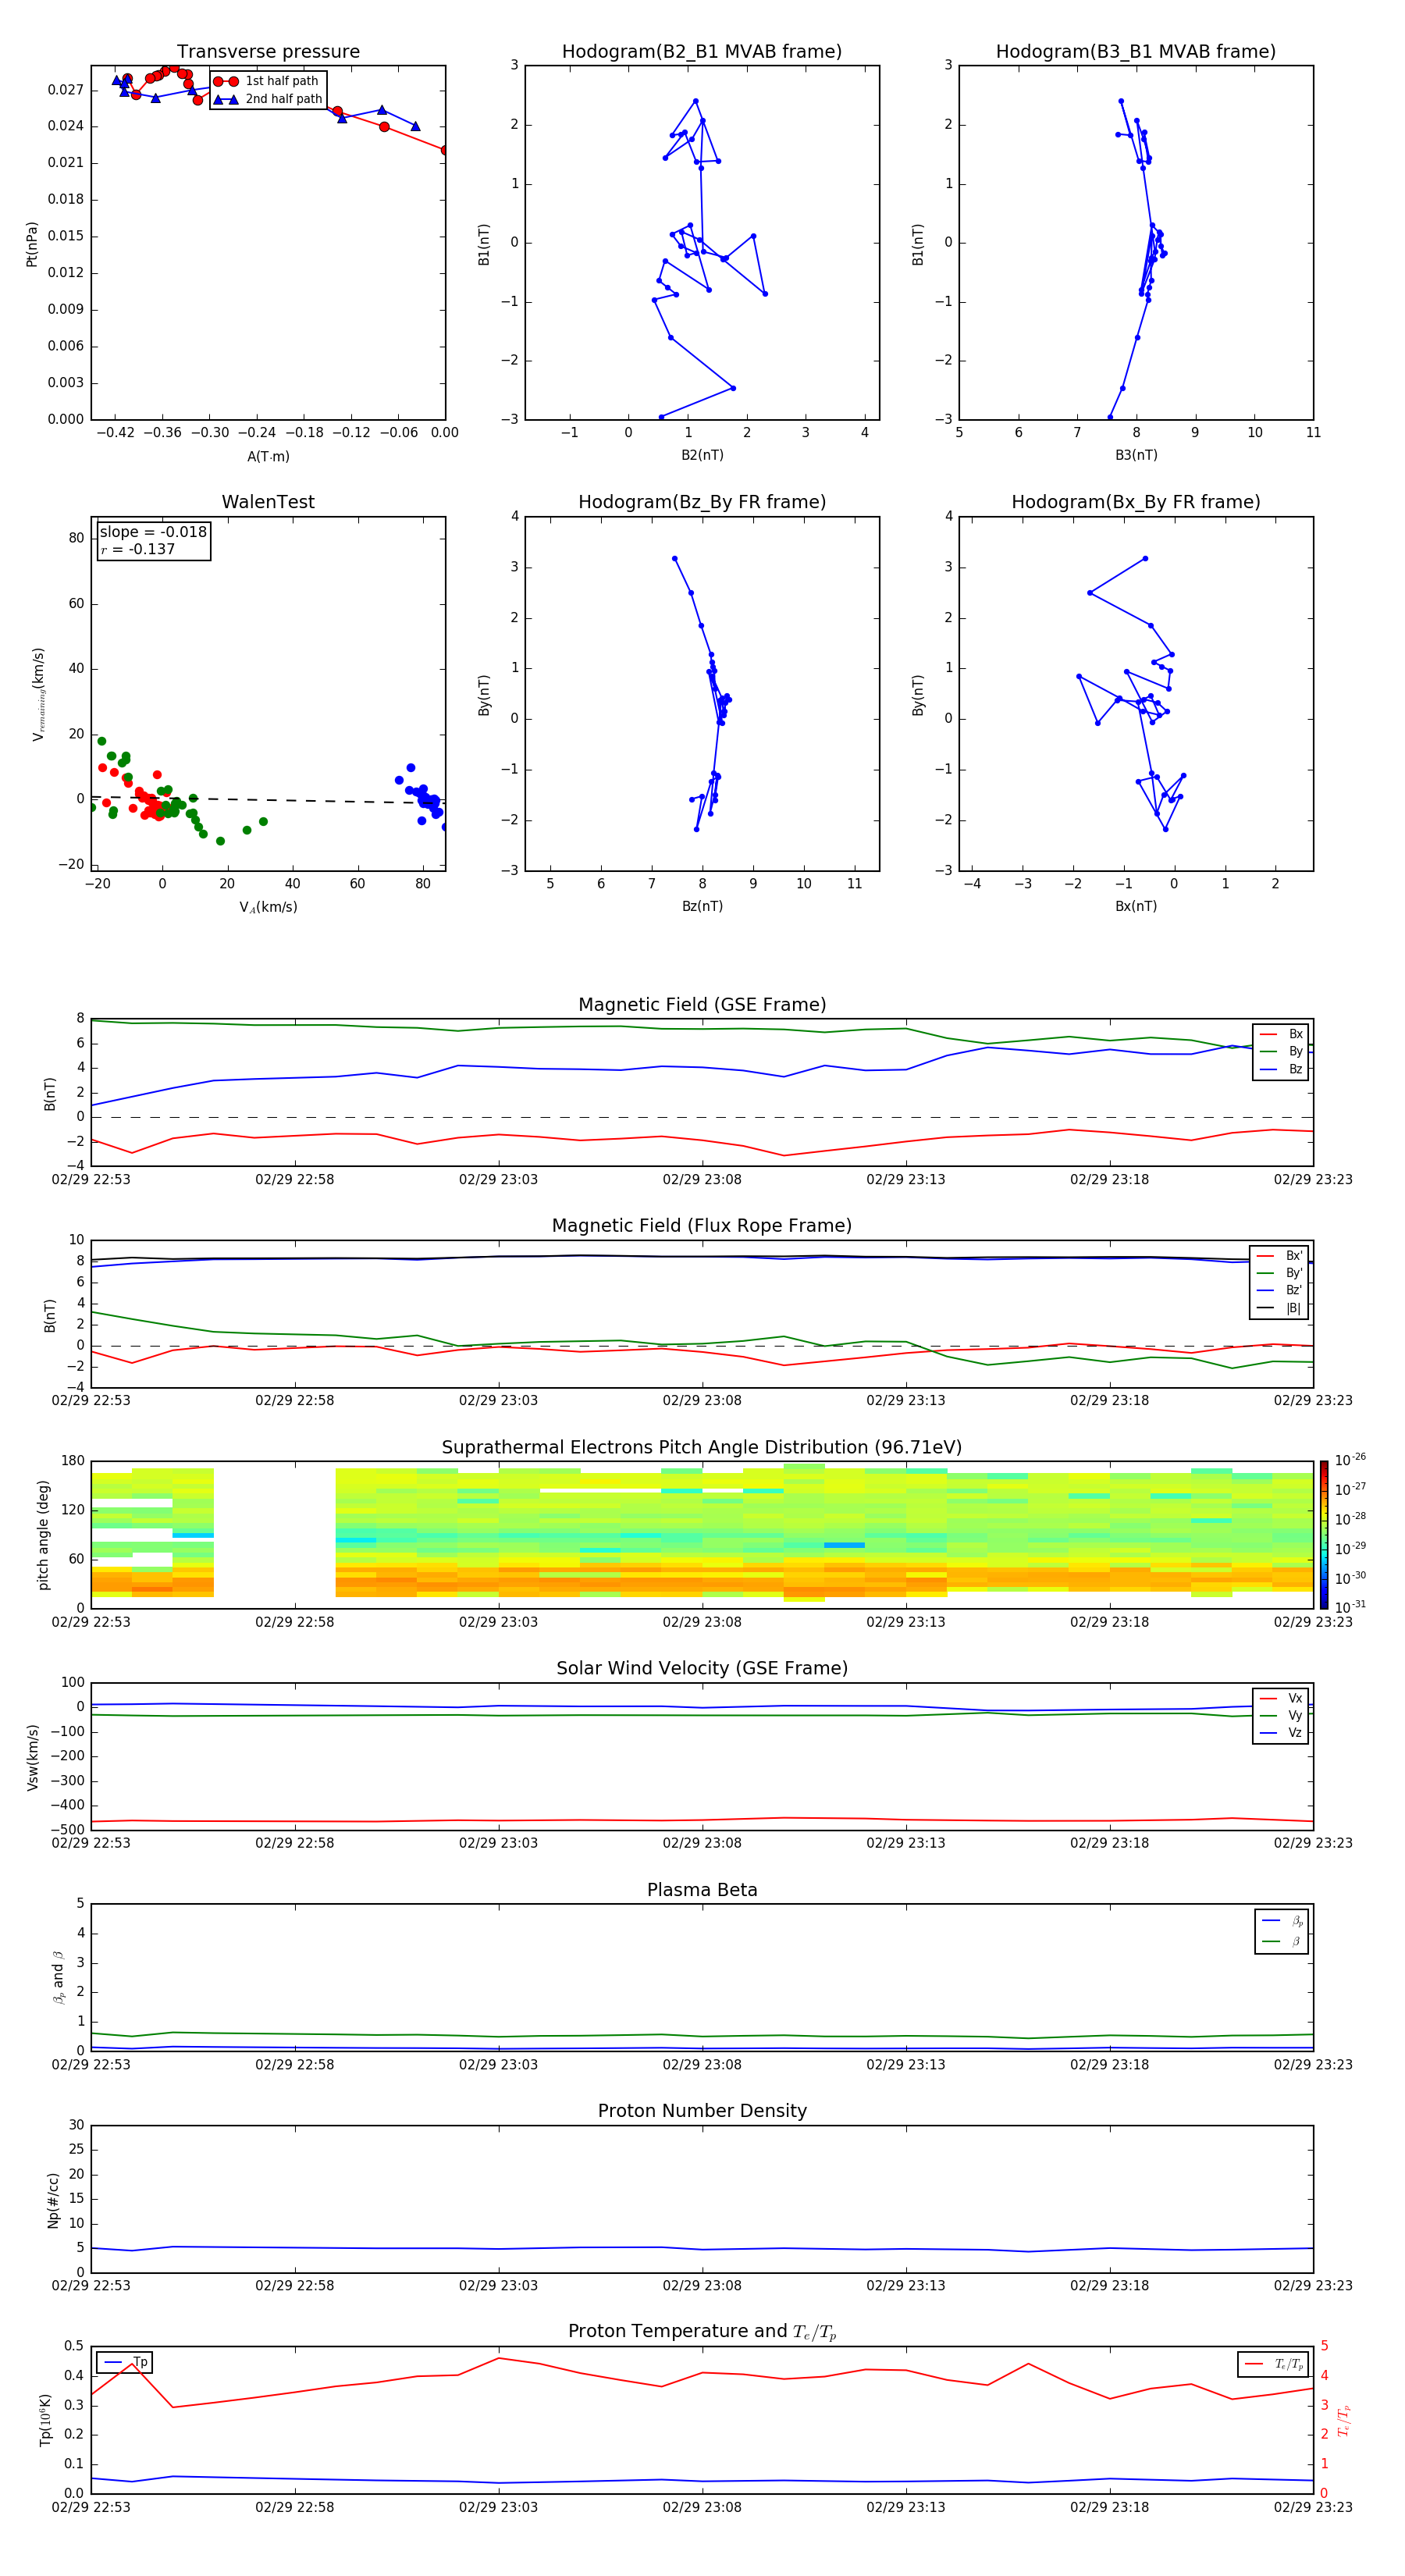
Task: Click the By' legend entry
Action: tap(1280, 1273)
